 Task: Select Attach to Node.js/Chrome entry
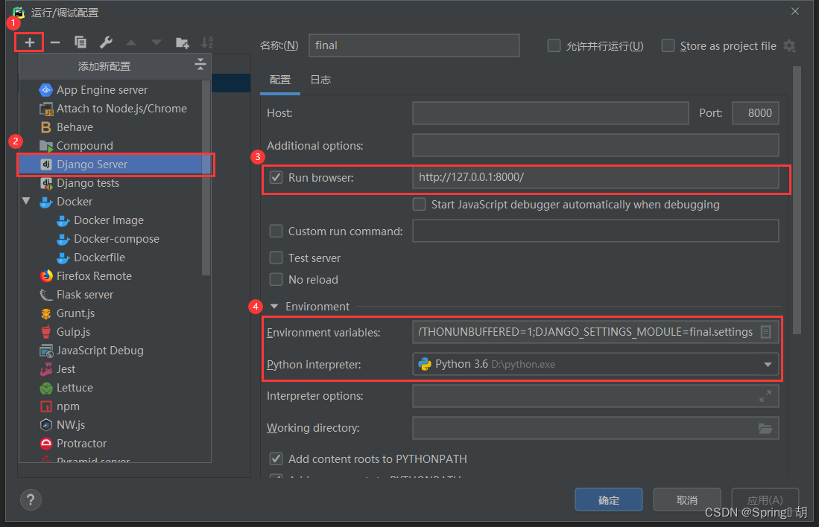115,109
